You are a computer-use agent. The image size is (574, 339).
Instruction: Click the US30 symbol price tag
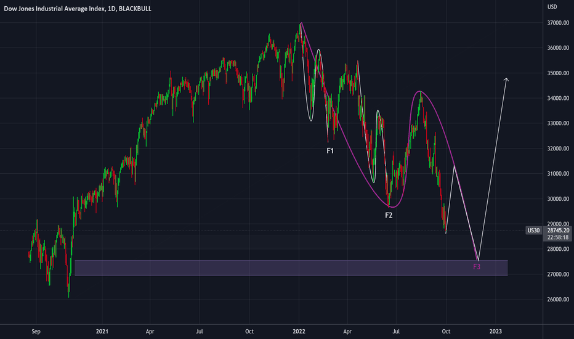533,230
